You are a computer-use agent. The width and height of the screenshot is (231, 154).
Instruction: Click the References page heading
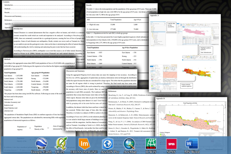pyautogui.click(x=112, y=91)
